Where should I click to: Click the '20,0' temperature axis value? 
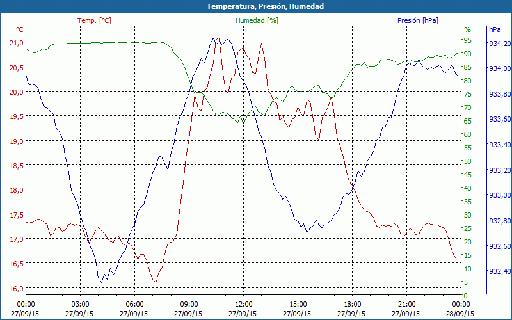click(x=17, y=92)
